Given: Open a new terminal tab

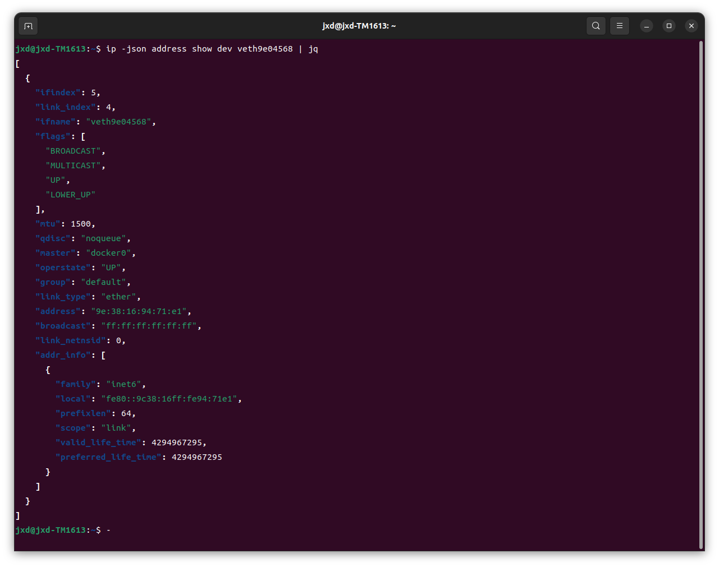Looking at the screenshot, I should coord(29,26).
